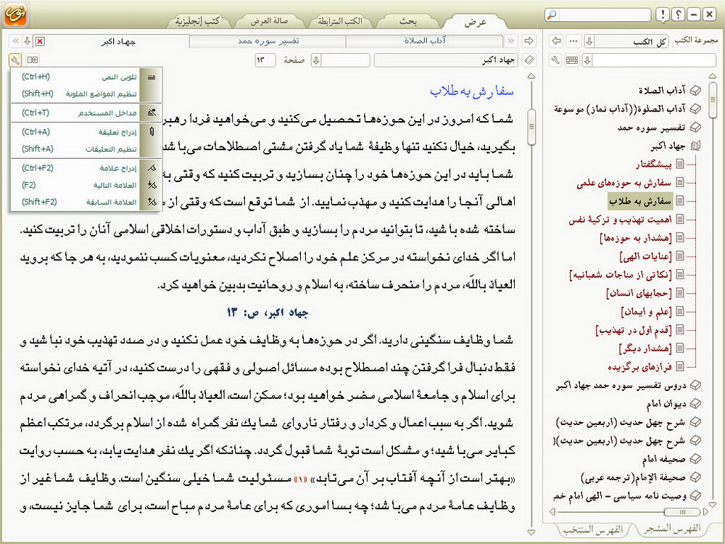Click the page number field showing ۱۳
This screenshot has width=725, height=544.
click(x=265, y=60)
